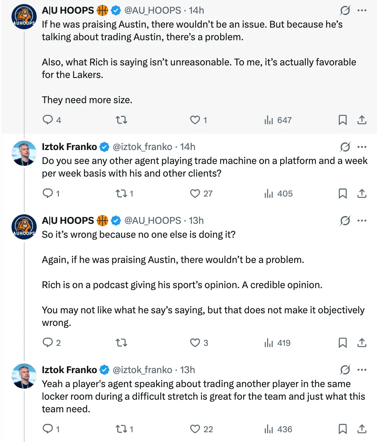Reply to the first A|U HOOPS tweet
377x442 pixels.
(x=48, y=120)
